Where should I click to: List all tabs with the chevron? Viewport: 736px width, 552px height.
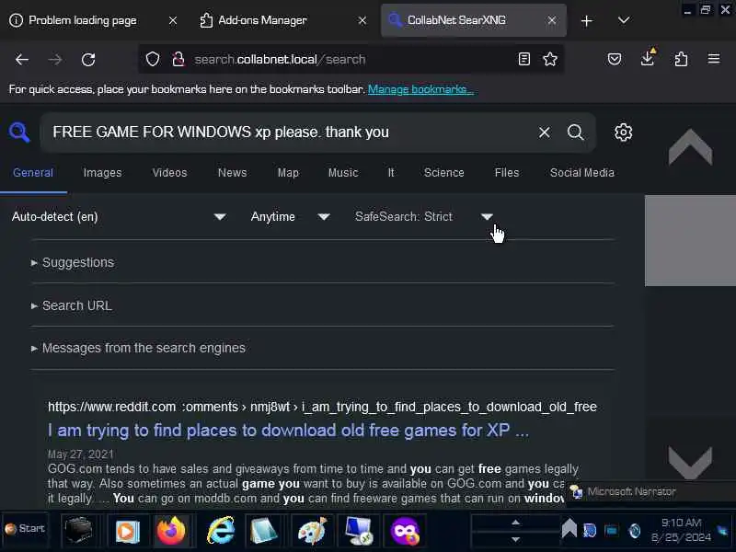(x=624, y=20)
